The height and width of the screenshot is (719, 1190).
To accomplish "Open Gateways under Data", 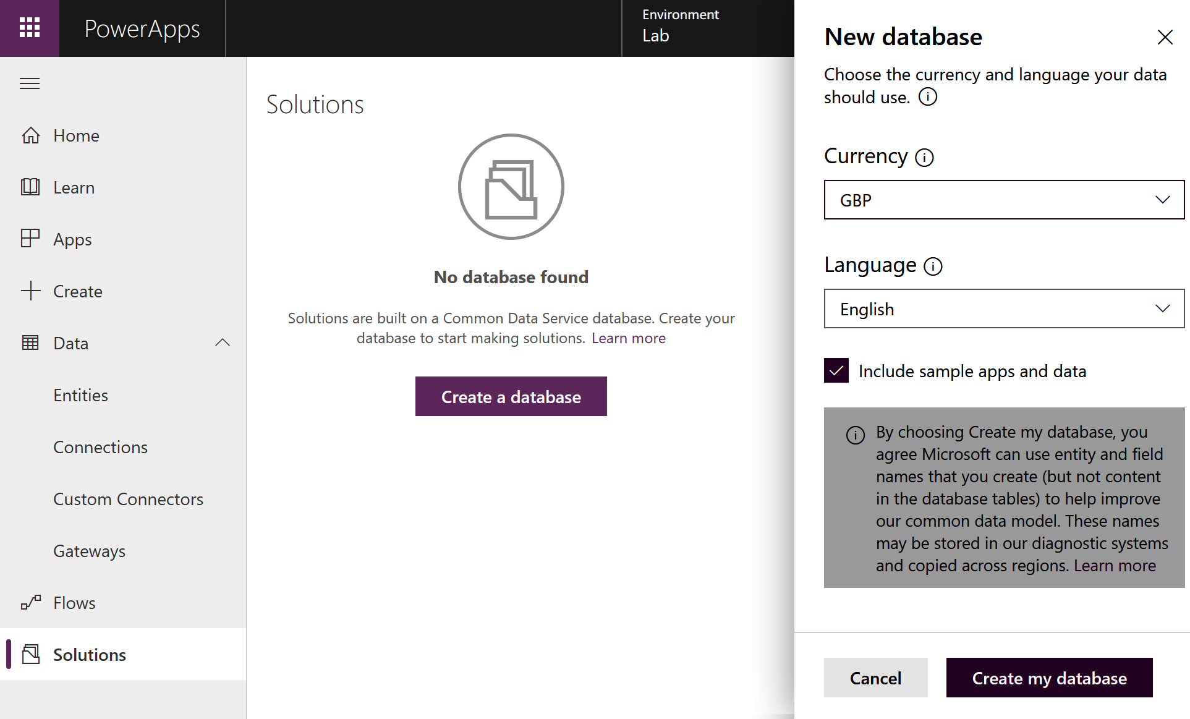I will click(x=123, y=551).
